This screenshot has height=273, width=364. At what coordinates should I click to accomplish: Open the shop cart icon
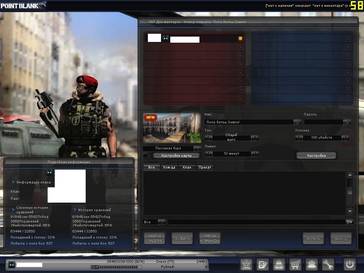pos(295,264)
